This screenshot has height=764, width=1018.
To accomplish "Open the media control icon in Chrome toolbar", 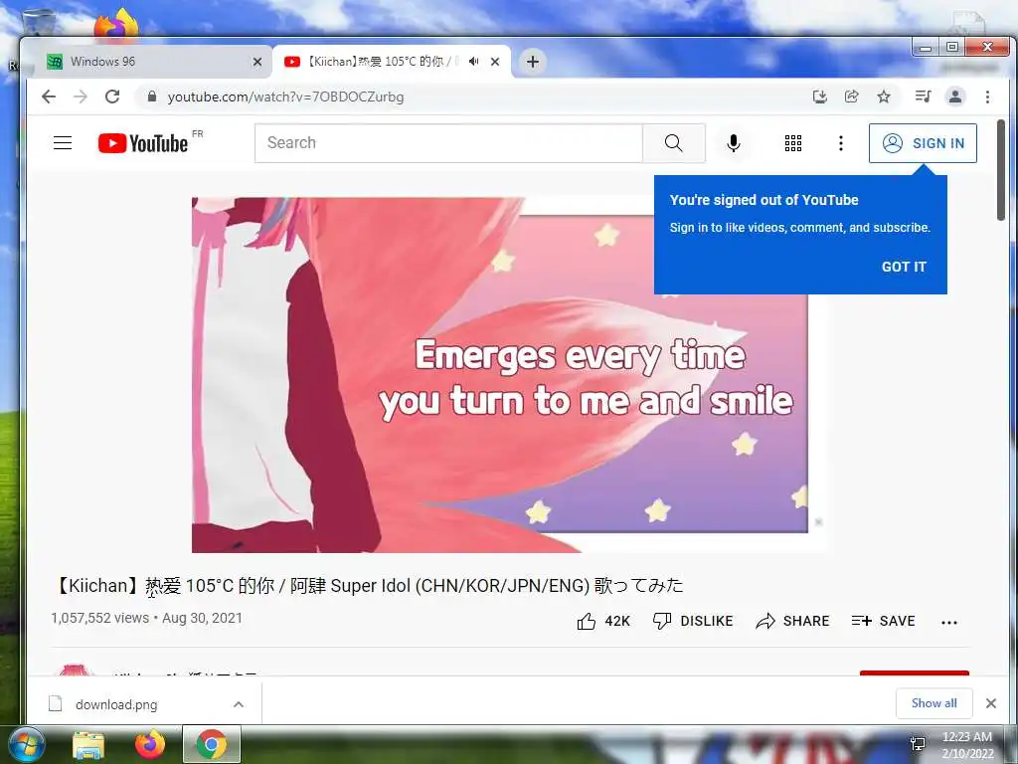I will click(x=923, y=96).
